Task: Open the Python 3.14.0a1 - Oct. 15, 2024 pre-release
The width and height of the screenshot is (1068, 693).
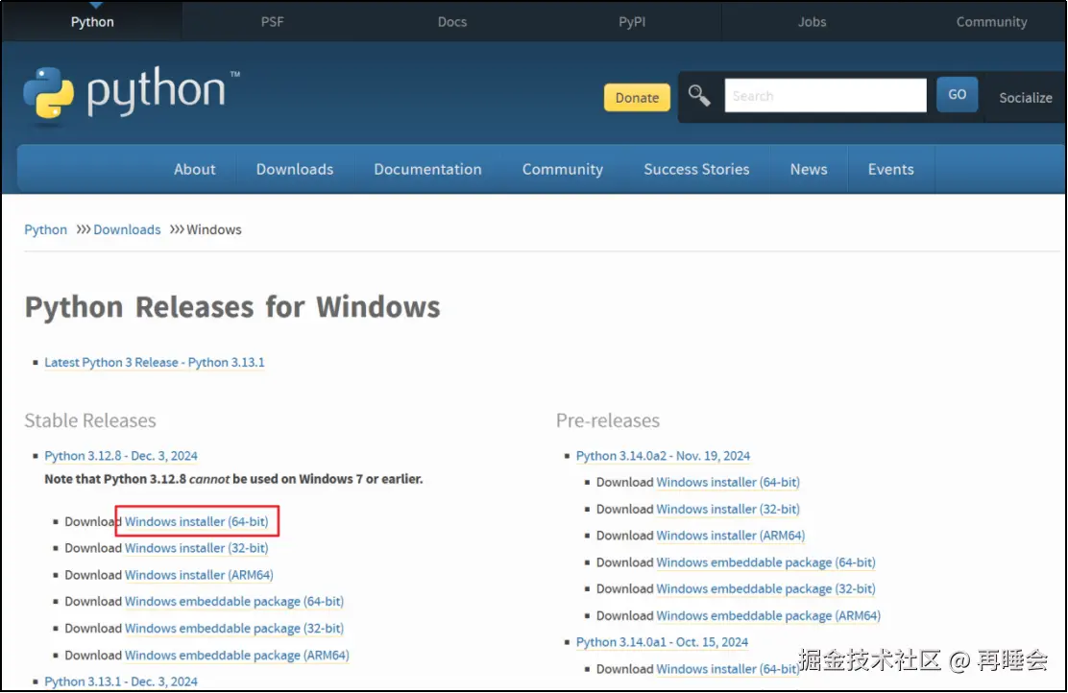Action: [662, 642]
